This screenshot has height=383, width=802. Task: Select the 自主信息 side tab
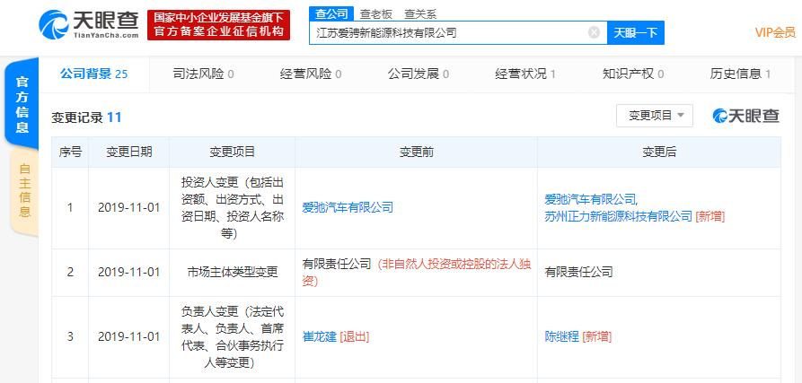point(24,190)
